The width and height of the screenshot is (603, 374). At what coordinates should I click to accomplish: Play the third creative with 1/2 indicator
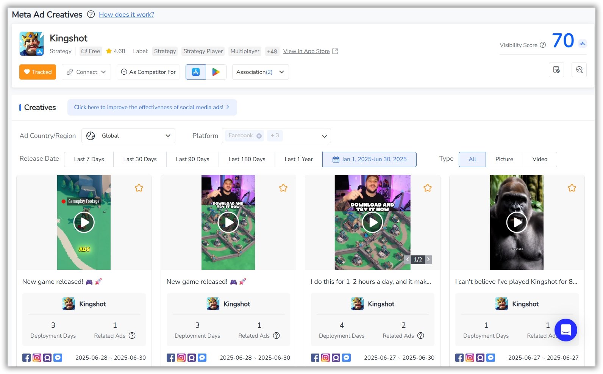point(373,222)
